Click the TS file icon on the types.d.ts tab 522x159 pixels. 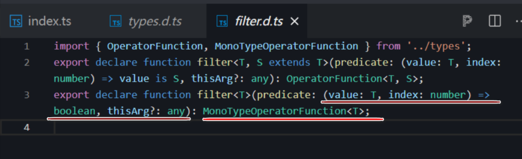pyautogui.click(x=116, y=22)
